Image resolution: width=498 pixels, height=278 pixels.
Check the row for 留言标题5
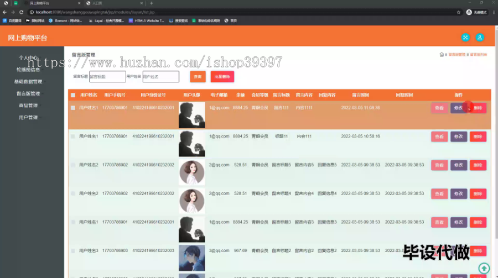[73, 165]
